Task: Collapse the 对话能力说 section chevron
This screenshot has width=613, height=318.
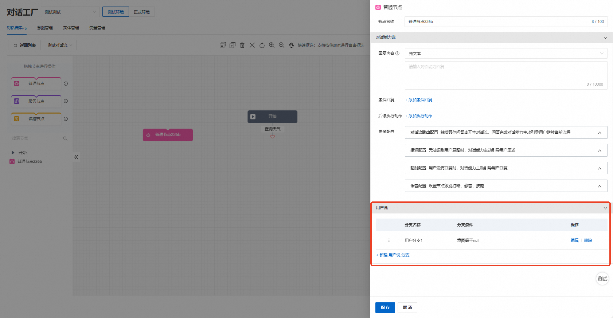Action: (x=605, y=38)
